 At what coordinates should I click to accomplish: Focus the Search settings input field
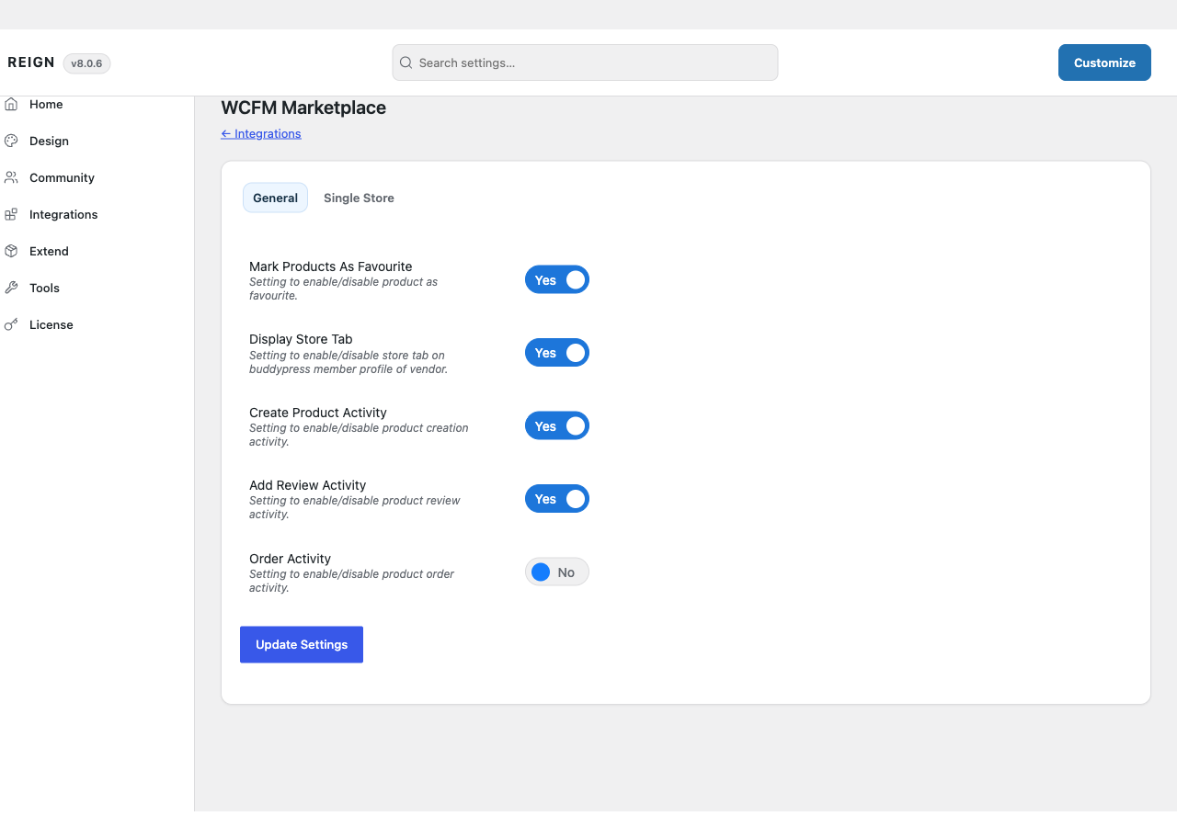(585, 62)
